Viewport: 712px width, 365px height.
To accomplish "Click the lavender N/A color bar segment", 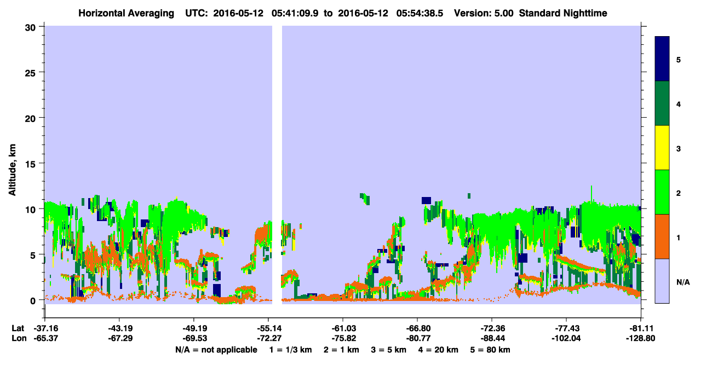I will coord(662,280).
